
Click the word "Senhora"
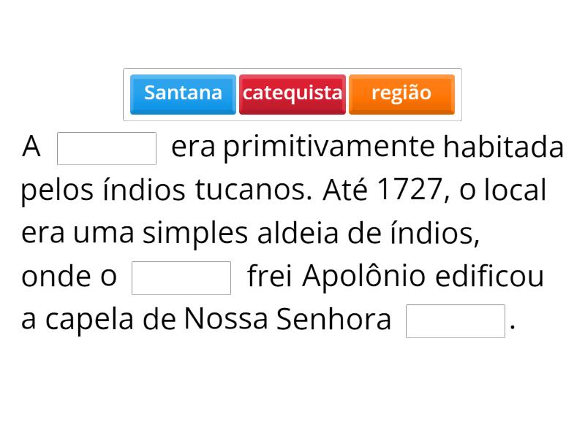point(333,320)
